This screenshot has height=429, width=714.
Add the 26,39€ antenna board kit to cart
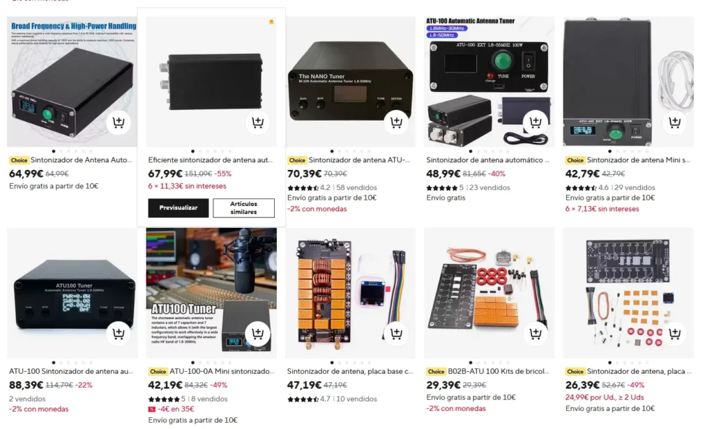[x=674, y=334]
